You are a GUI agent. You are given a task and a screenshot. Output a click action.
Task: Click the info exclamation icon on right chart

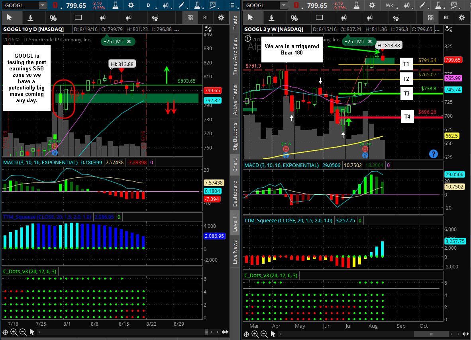247,39
